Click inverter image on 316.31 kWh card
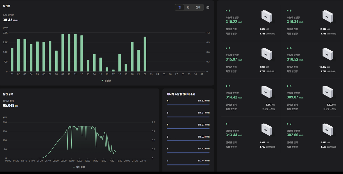 [x=328, y=16]
